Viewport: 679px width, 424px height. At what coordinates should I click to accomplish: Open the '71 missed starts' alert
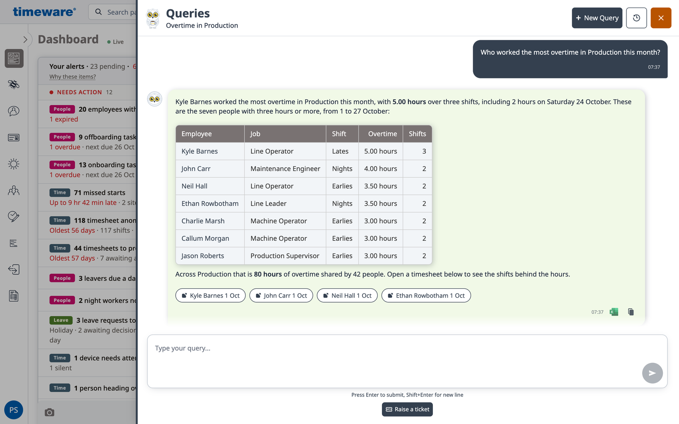pos(88,198)
